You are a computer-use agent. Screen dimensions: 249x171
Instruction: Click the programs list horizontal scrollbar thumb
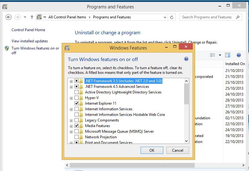pyautogui.click(x=132, y=165)
